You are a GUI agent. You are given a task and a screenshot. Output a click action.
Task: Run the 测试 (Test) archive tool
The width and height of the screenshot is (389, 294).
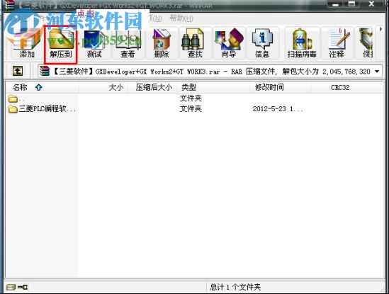94,43
